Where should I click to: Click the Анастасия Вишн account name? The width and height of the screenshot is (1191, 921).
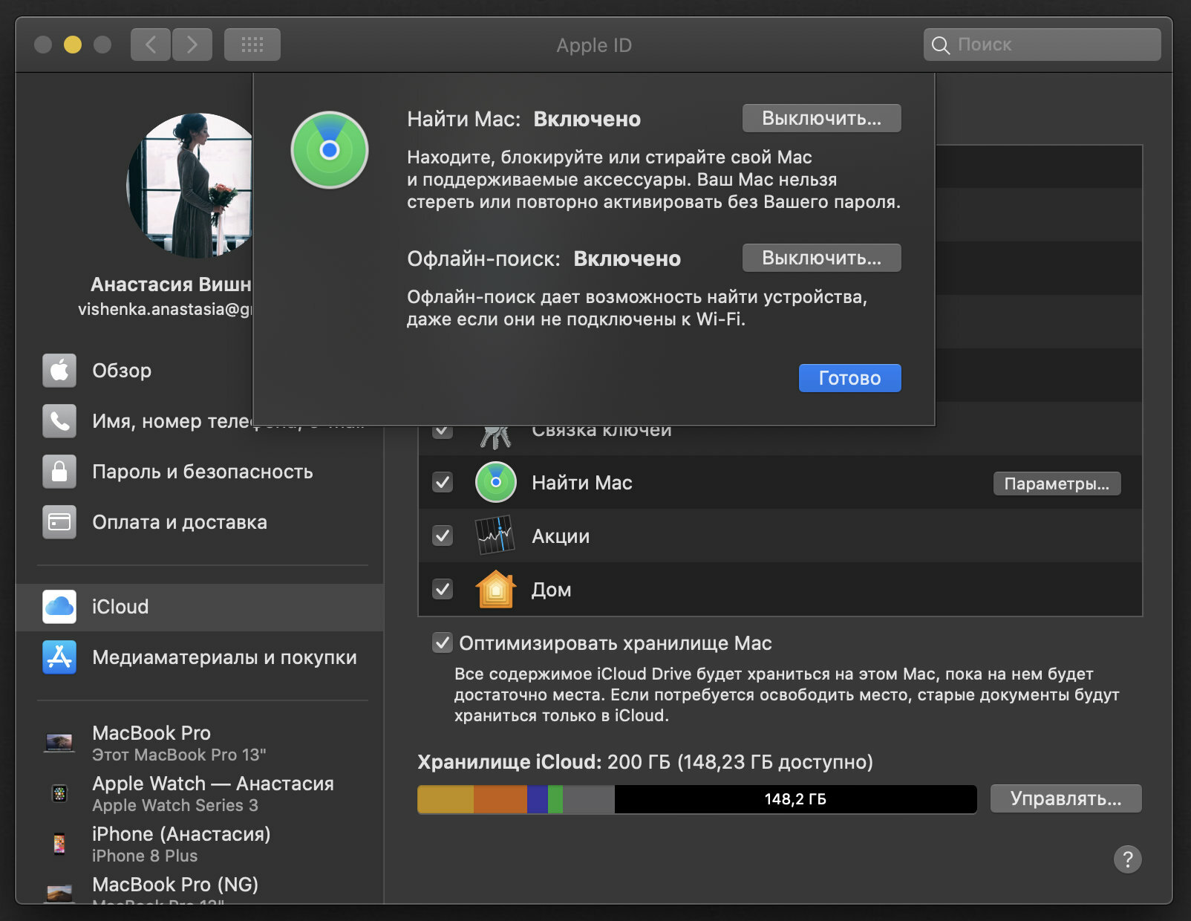click(171, 284)
